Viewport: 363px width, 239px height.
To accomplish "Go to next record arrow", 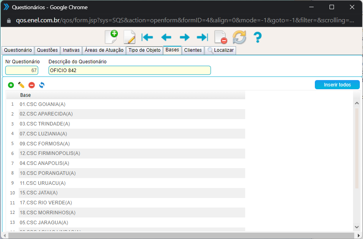I will click(184, 37).
